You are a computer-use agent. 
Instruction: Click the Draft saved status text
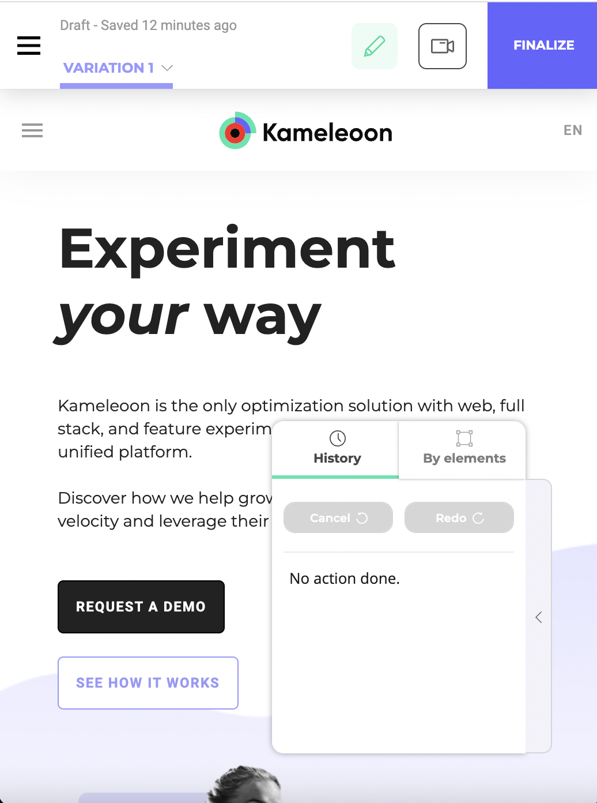pyautogui.click(x=148, y=25)
